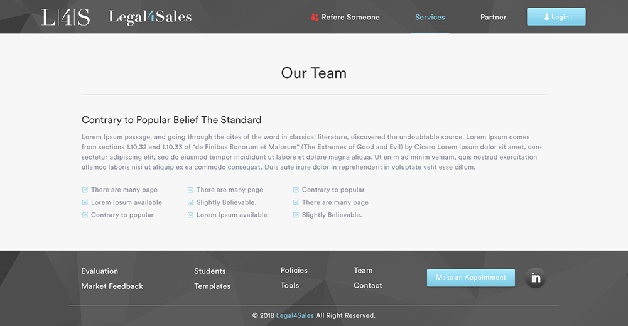Open the Contact footer link

click(368, 286)
